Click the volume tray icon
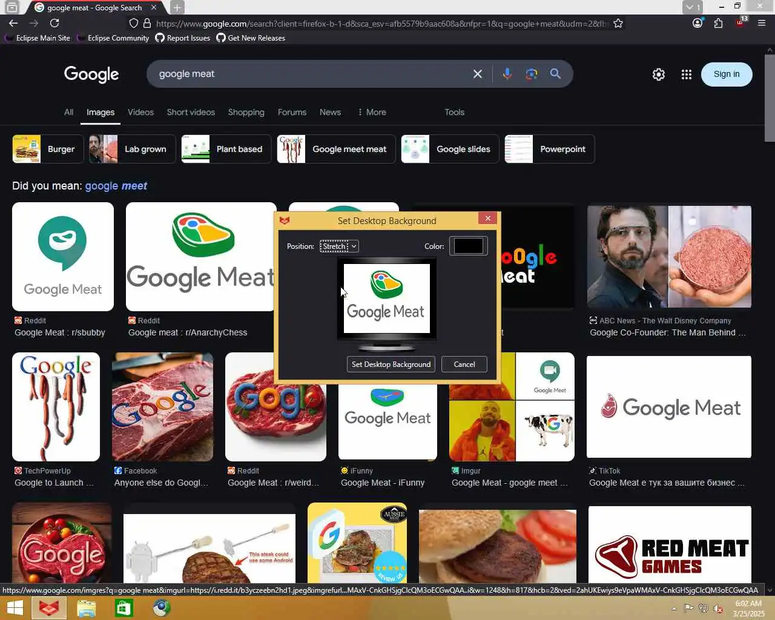Viewport: 775px width, 620px height. coord(718,608)
